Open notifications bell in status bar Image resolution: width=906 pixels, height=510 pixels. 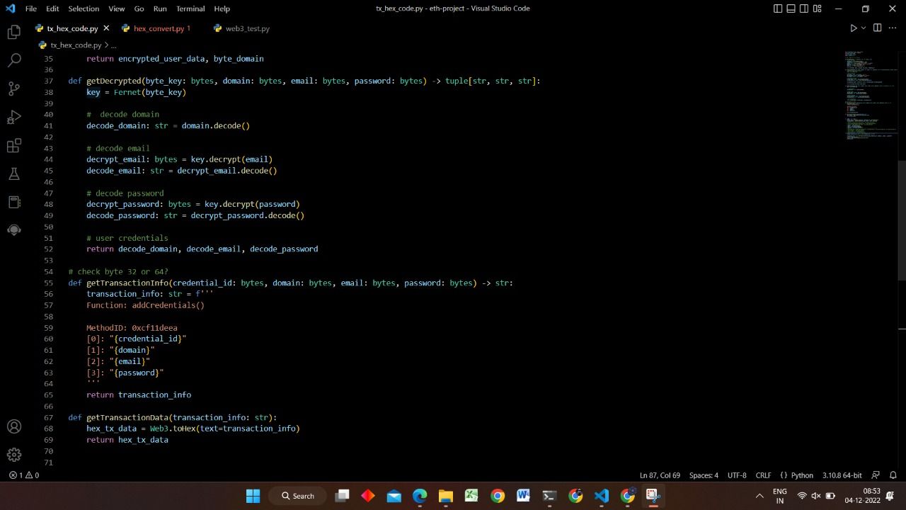coord(893,475)
